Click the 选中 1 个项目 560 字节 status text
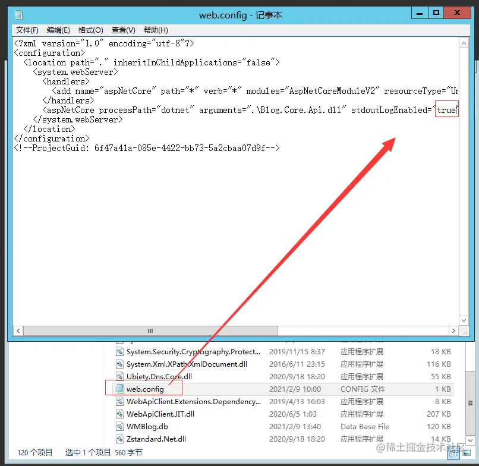 [103, 452]
